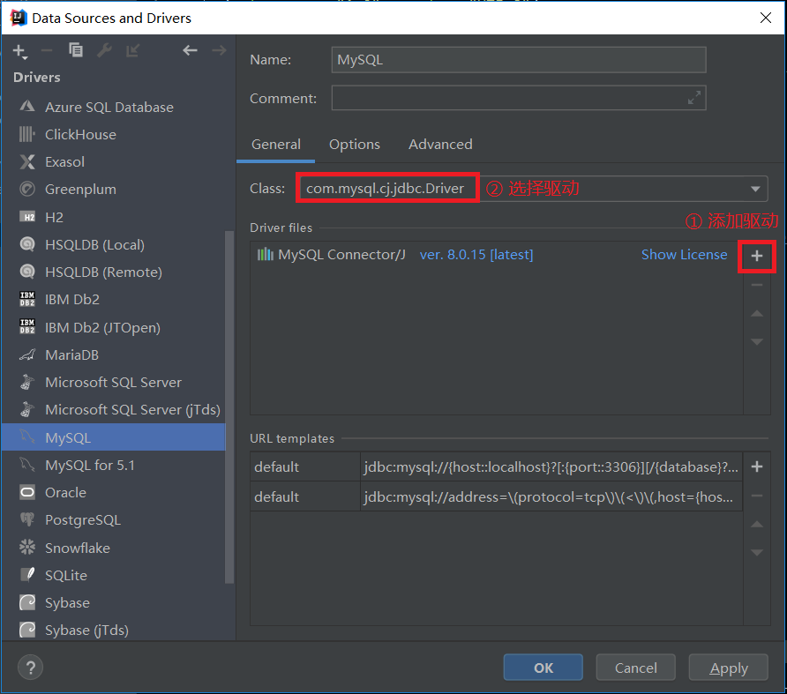This screenshot has width=787, height=694.
Task: Add a new driver with the plus icon
Action: coord(19,50)
